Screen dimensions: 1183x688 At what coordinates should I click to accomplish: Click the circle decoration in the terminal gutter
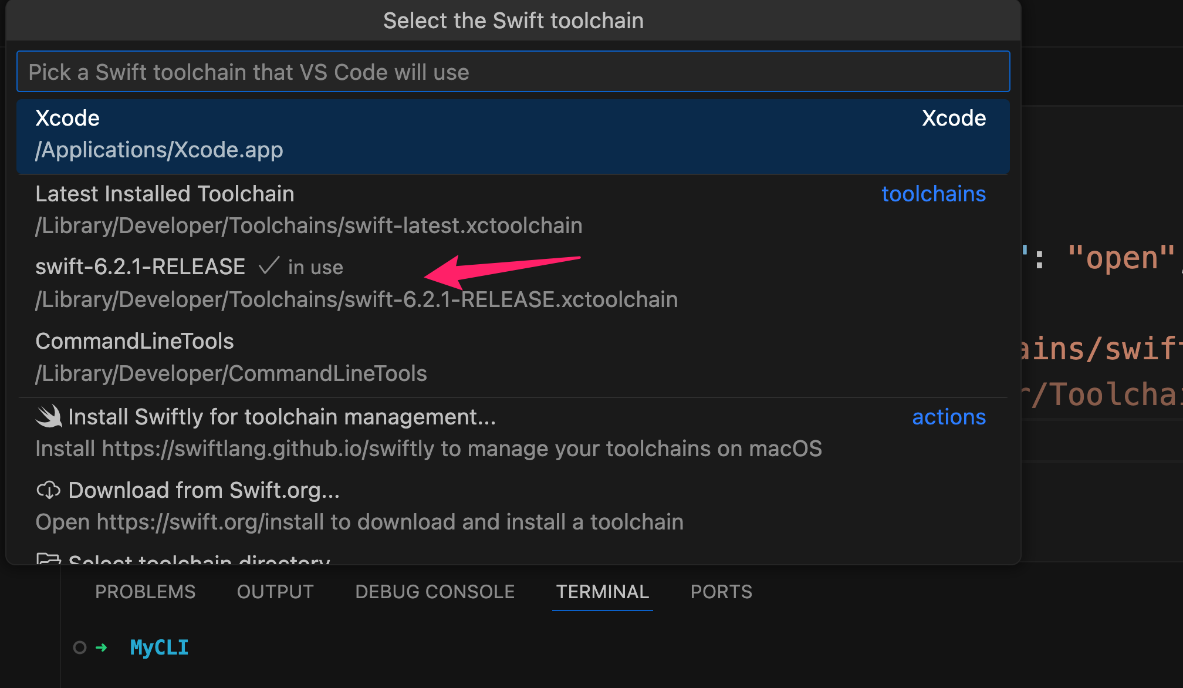point(80,647)
